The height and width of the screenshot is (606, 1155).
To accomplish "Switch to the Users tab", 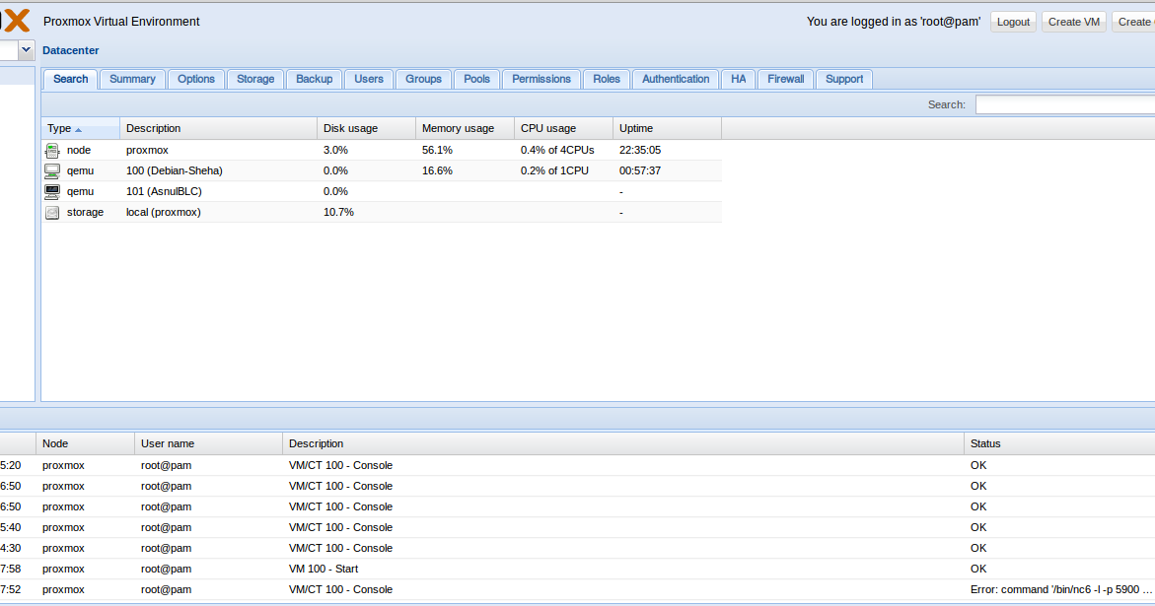I will point(369,79).
